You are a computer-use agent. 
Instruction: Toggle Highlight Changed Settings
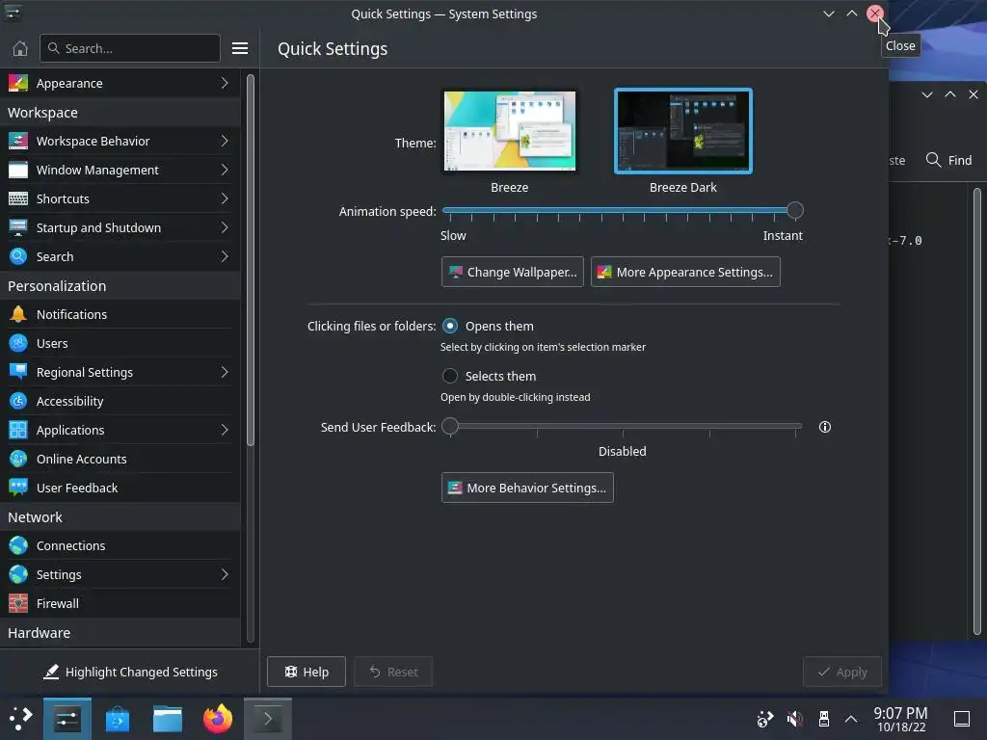pyautogui.click(x=130, y=672)
